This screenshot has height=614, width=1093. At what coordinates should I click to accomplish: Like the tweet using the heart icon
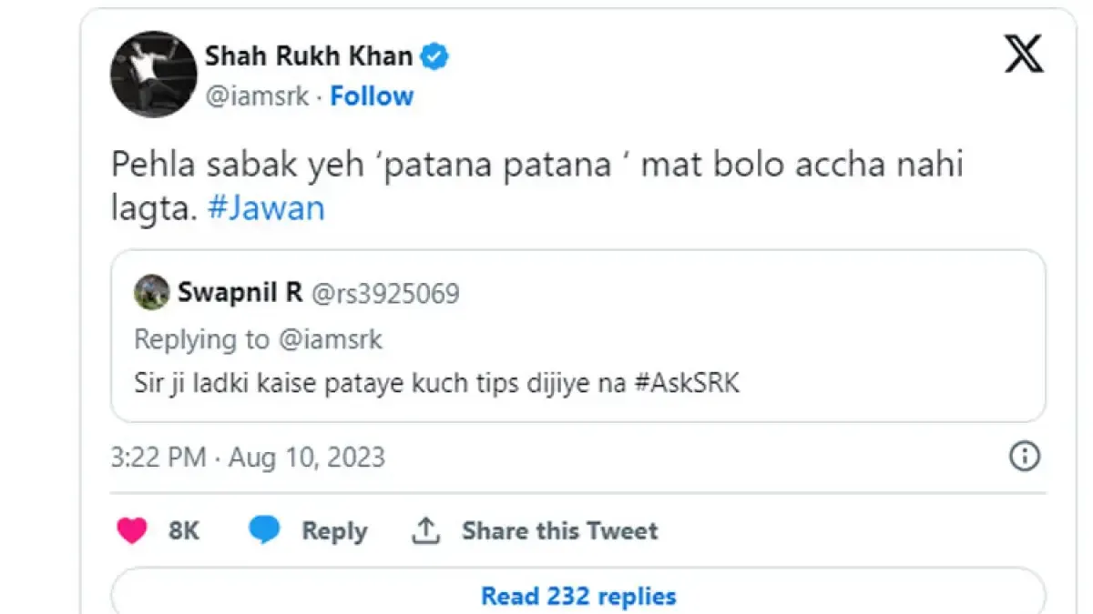132,530
